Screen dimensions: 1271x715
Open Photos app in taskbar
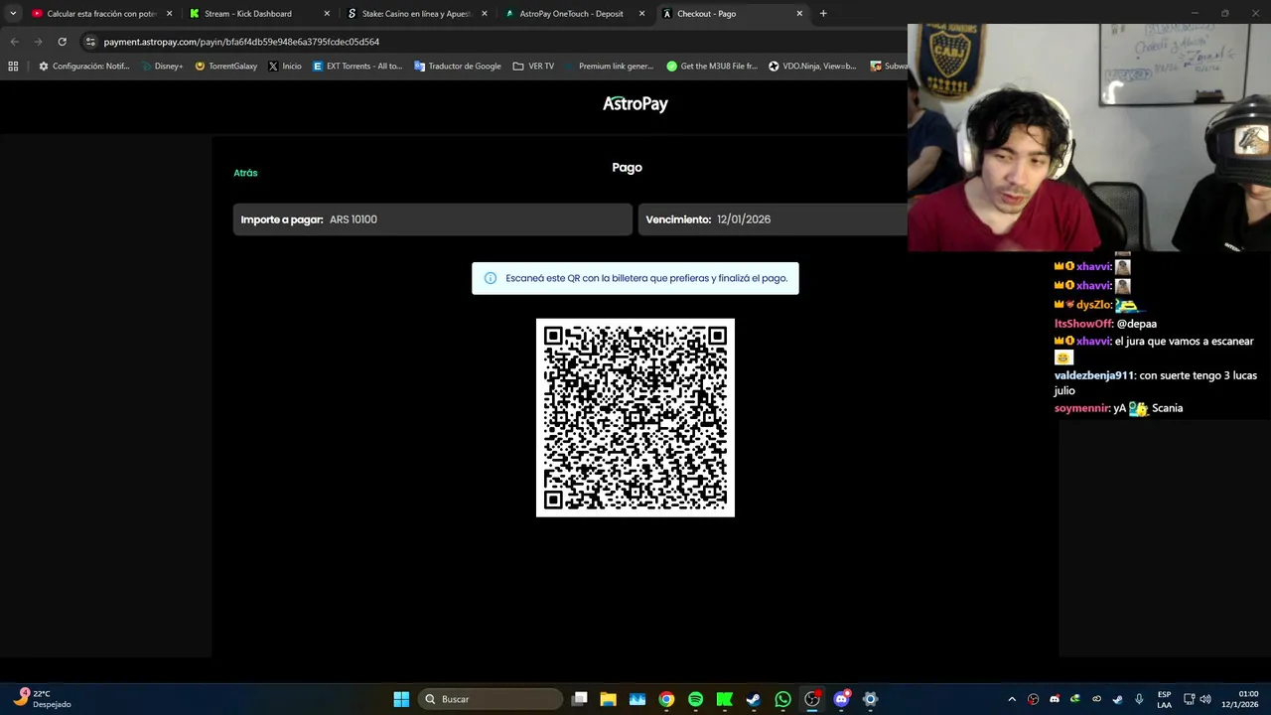[637, 699]
